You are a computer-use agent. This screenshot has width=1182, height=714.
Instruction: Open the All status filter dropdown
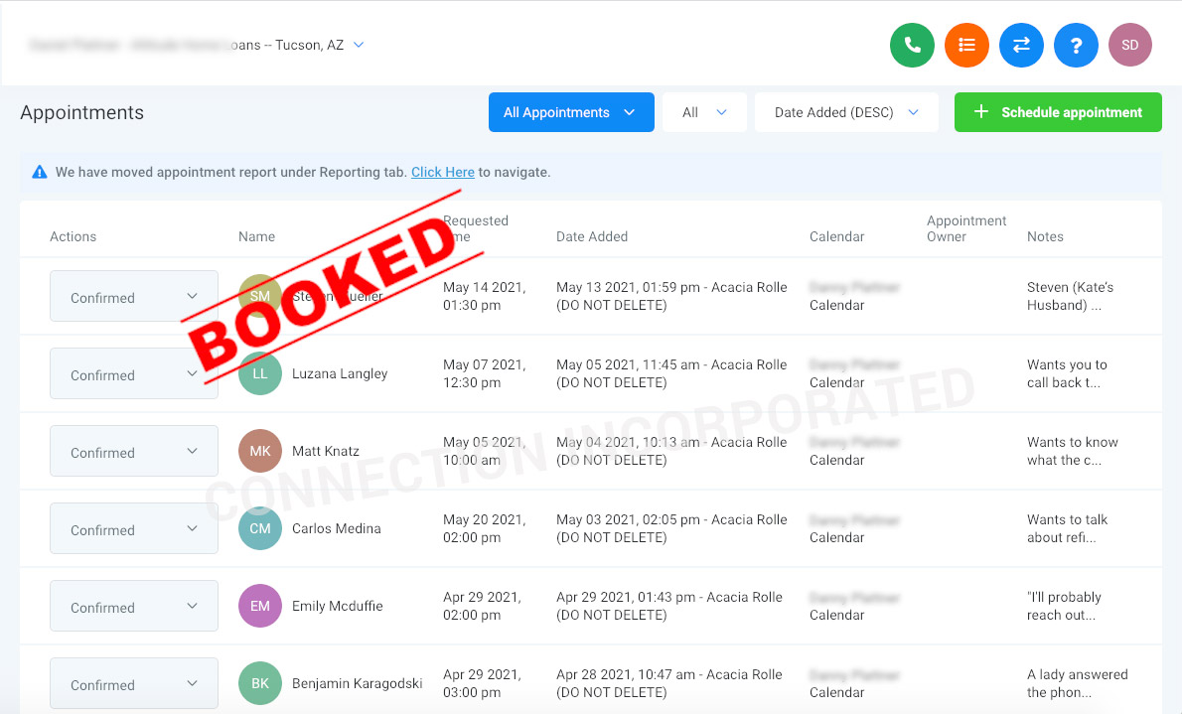tap(704, 112)
